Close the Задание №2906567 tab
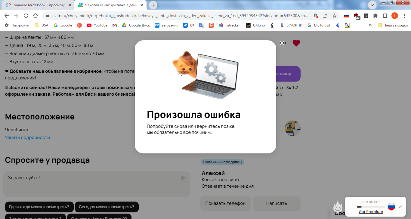The height and width of the screenshot is (219, 411). pos(70,5)
